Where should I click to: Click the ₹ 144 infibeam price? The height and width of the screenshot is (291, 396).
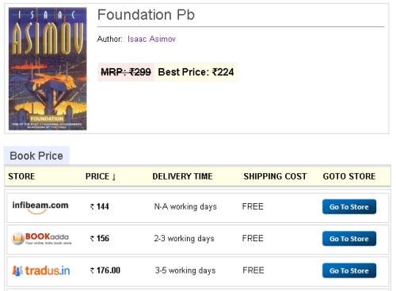100,206
